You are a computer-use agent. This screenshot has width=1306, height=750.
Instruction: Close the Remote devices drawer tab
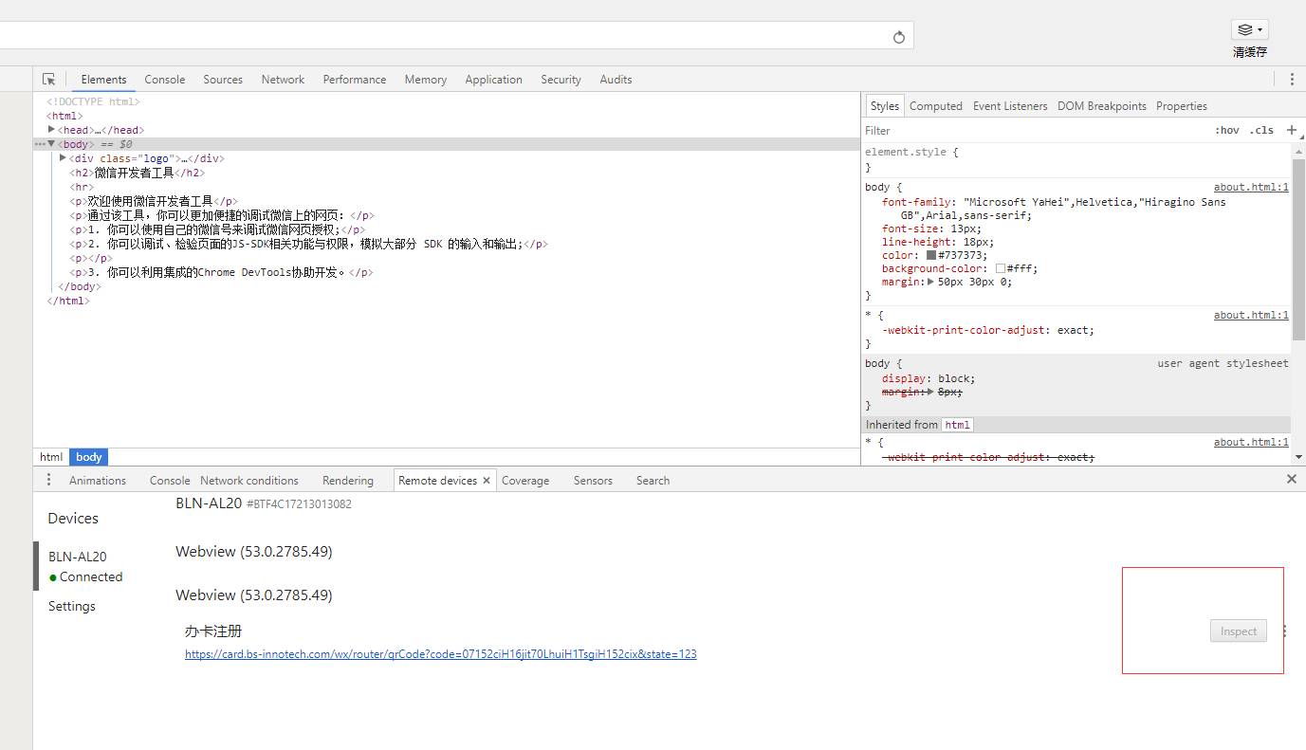[x=487, y=481]
